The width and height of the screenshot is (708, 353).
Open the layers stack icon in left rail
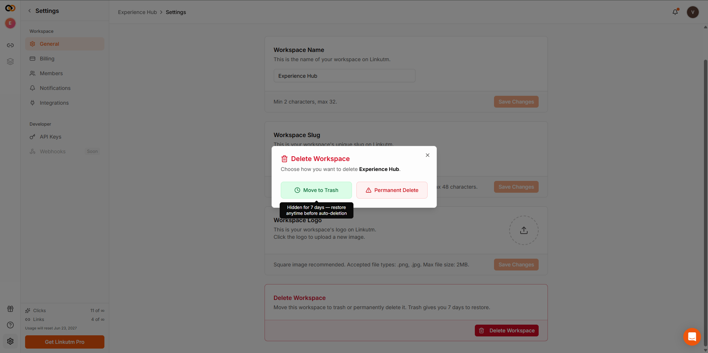pyautogui.click(x=10, y=62)
